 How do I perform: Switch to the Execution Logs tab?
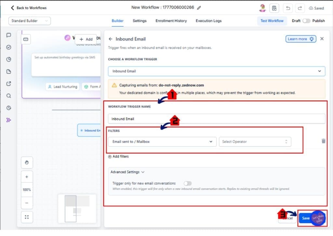point(208,21)
